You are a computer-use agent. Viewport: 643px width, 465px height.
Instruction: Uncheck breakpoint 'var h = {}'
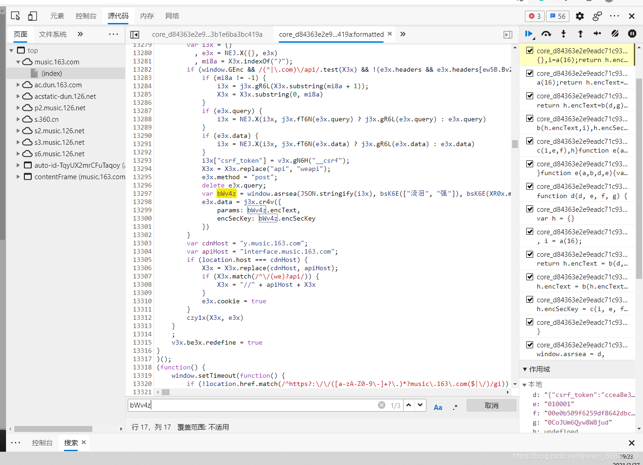pos(530,209)
